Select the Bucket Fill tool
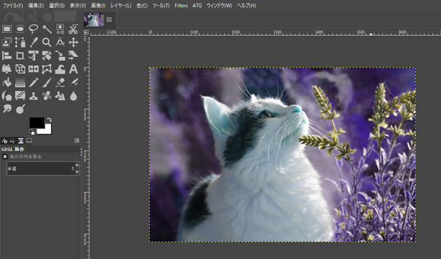This screenshot has height=259, width=441. pyautogui.click(x=6, y=83)
